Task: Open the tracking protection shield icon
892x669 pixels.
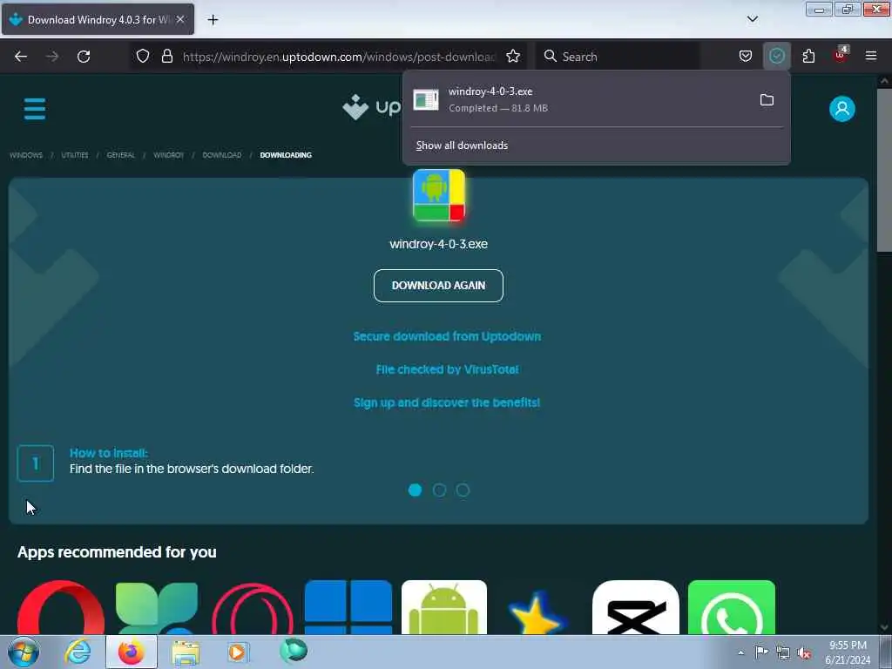Action: point(143,56)
